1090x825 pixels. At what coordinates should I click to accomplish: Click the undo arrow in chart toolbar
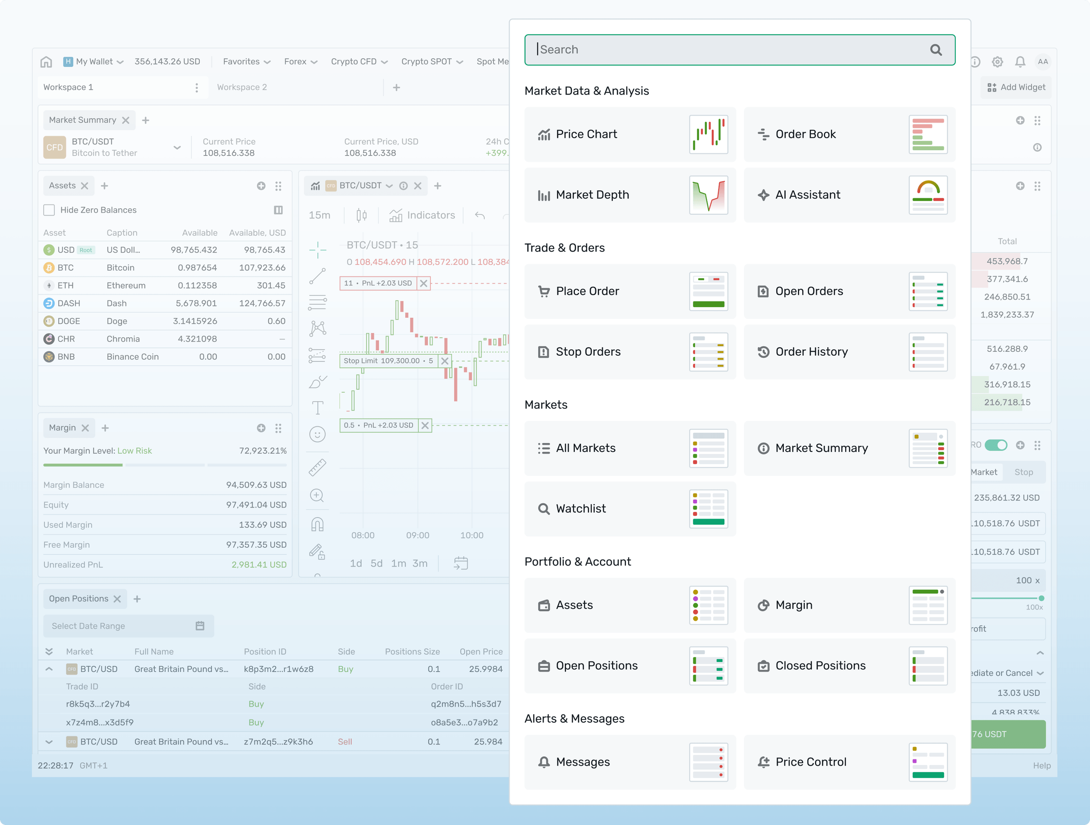pos(480,216)
